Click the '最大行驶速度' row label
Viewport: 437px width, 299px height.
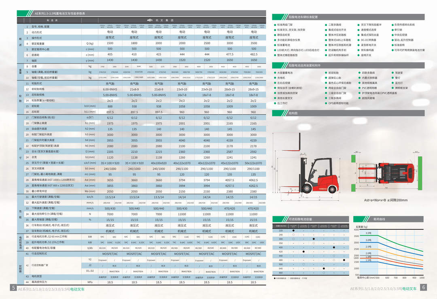46,197
